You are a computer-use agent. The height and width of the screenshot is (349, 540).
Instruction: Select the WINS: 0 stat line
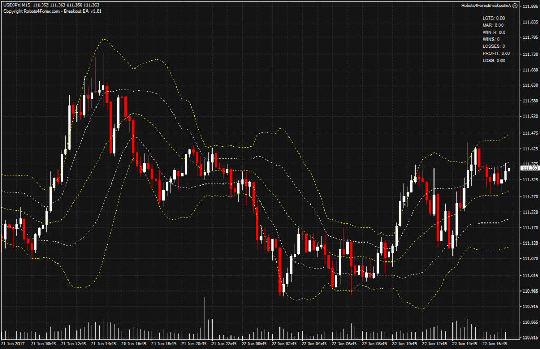pyautogui.click(x=491, y=39)
